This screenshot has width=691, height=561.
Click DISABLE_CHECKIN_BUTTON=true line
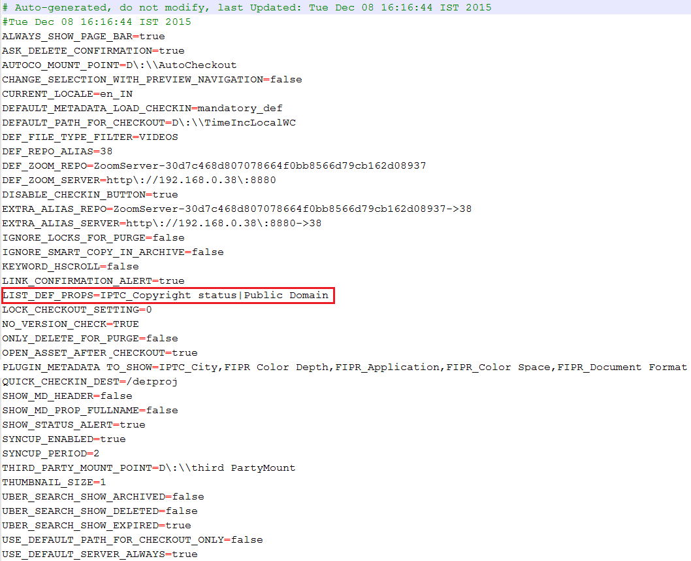(x=90, y=194)
